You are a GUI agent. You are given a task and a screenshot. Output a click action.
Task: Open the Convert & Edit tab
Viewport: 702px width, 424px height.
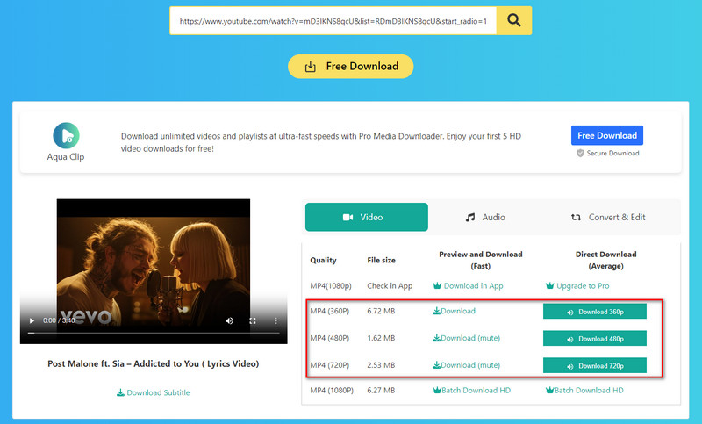[x=608, y=217]
